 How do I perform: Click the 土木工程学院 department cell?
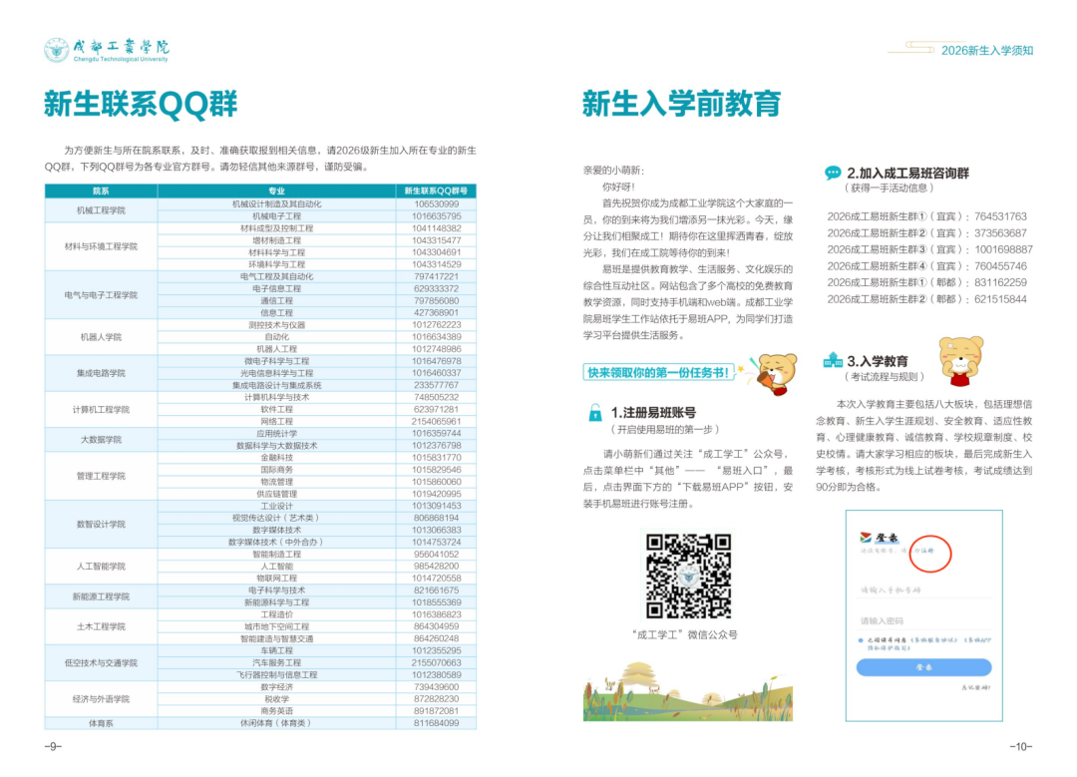101,626
